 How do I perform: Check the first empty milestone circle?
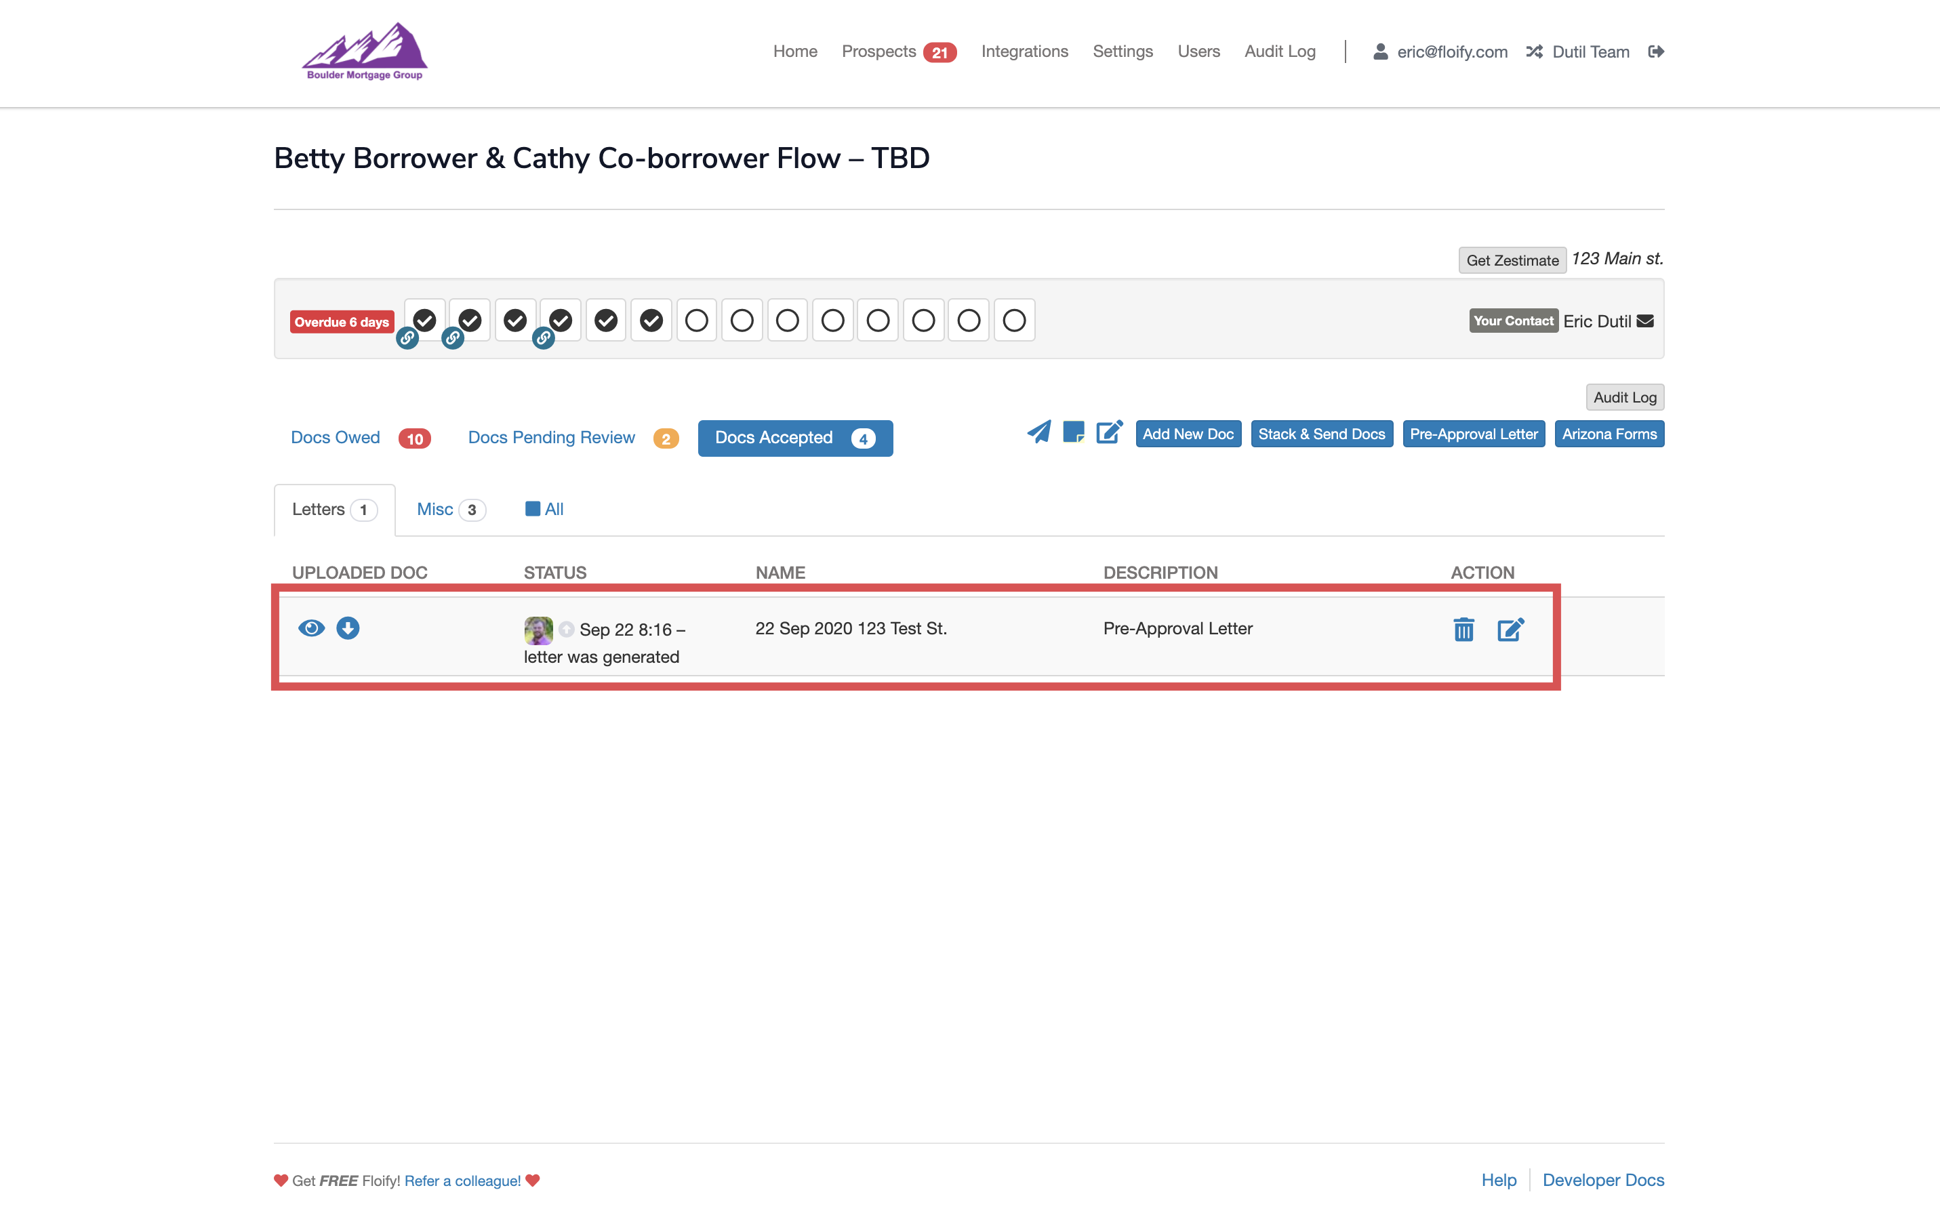(695, 320)
